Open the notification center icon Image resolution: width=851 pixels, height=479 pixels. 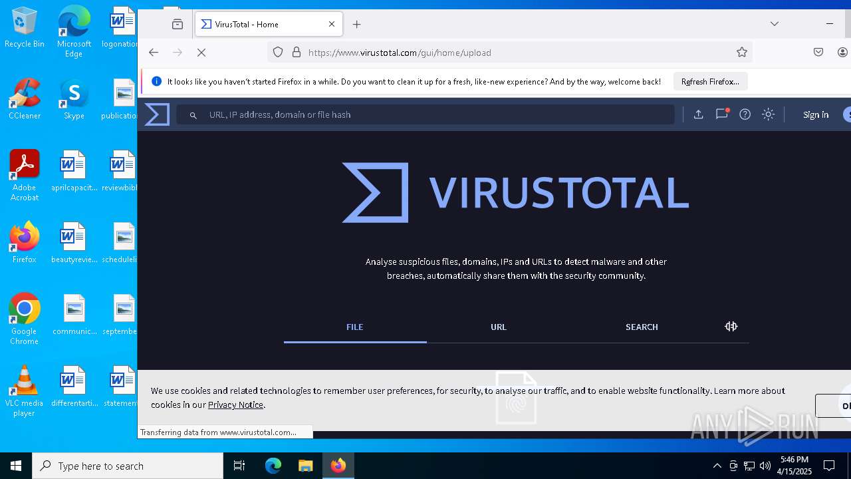[829, 466]
